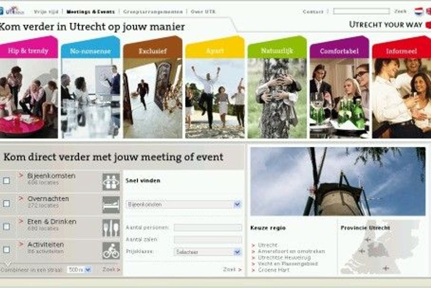Open the Bijeenkomsten dropdown under Snel vinden
The image size is (431, 288).
[184, 205]
